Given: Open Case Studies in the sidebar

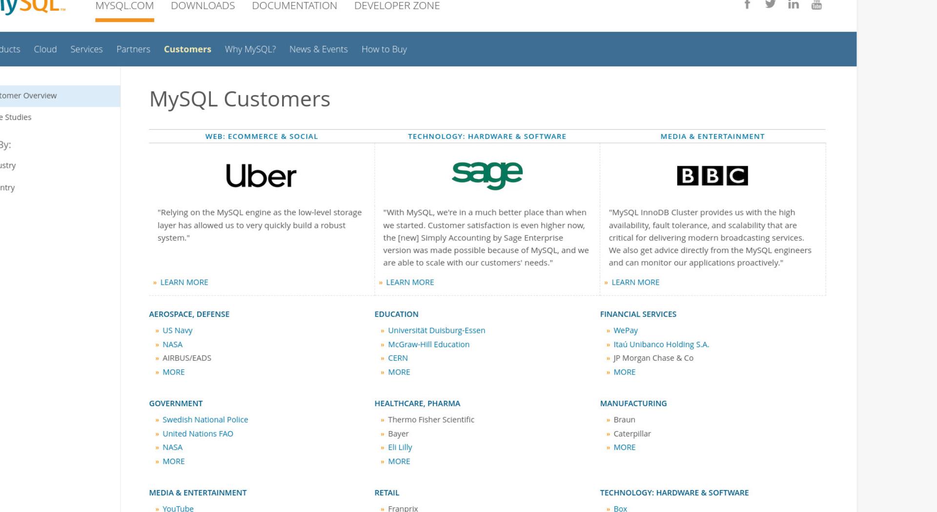Looking at the screenshot, I should pos(16,118).
